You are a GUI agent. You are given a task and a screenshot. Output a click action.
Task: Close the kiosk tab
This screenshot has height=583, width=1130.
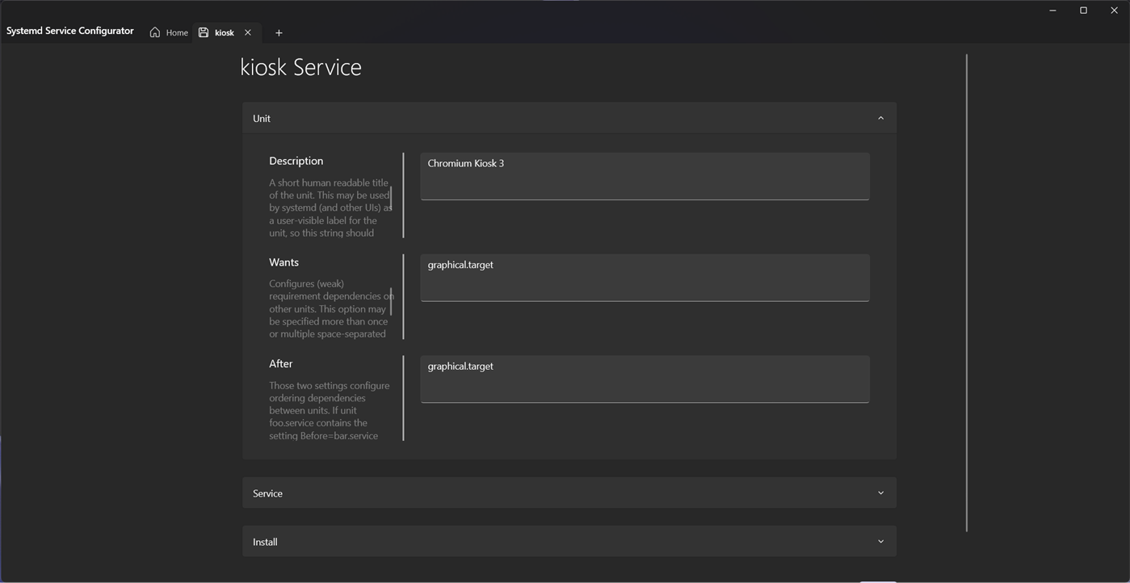pos(248,32)
